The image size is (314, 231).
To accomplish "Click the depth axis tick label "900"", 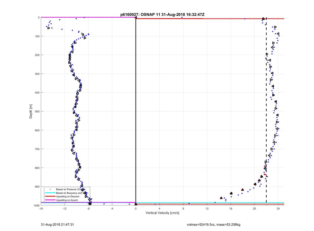I will coord(37,187).
